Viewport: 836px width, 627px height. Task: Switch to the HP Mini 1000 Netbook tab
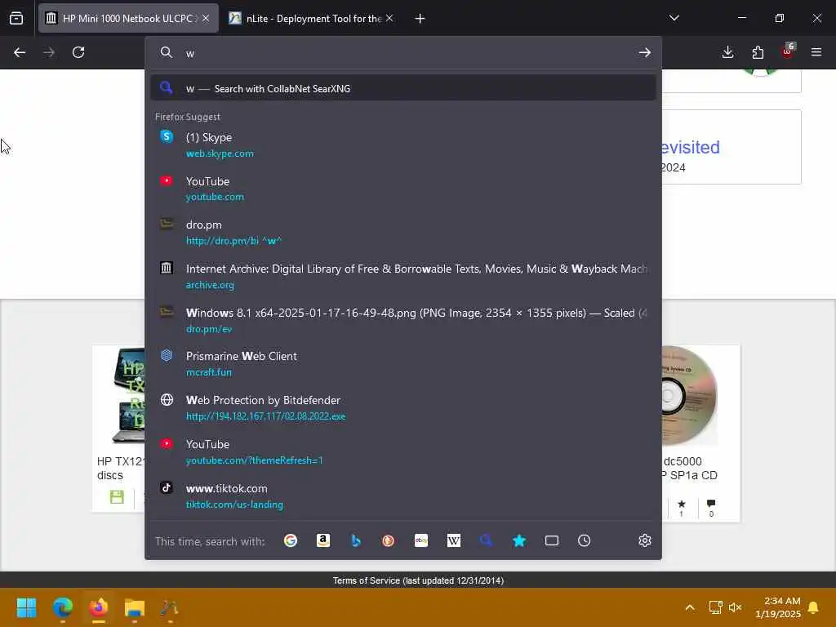point(128,18)
